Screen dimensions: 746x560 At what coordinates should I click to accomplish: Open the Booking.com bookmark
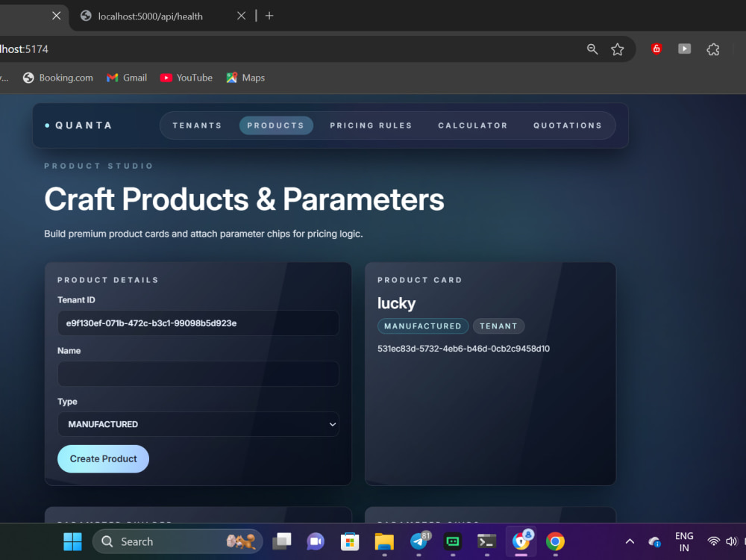58,78
